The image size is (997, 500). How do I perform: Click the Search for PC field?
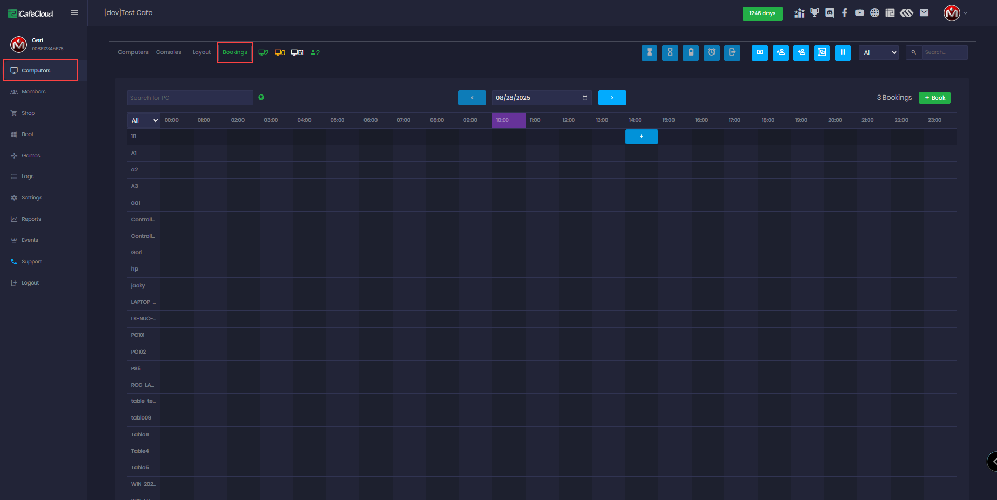pyautogui.click(x=190, y=98)
